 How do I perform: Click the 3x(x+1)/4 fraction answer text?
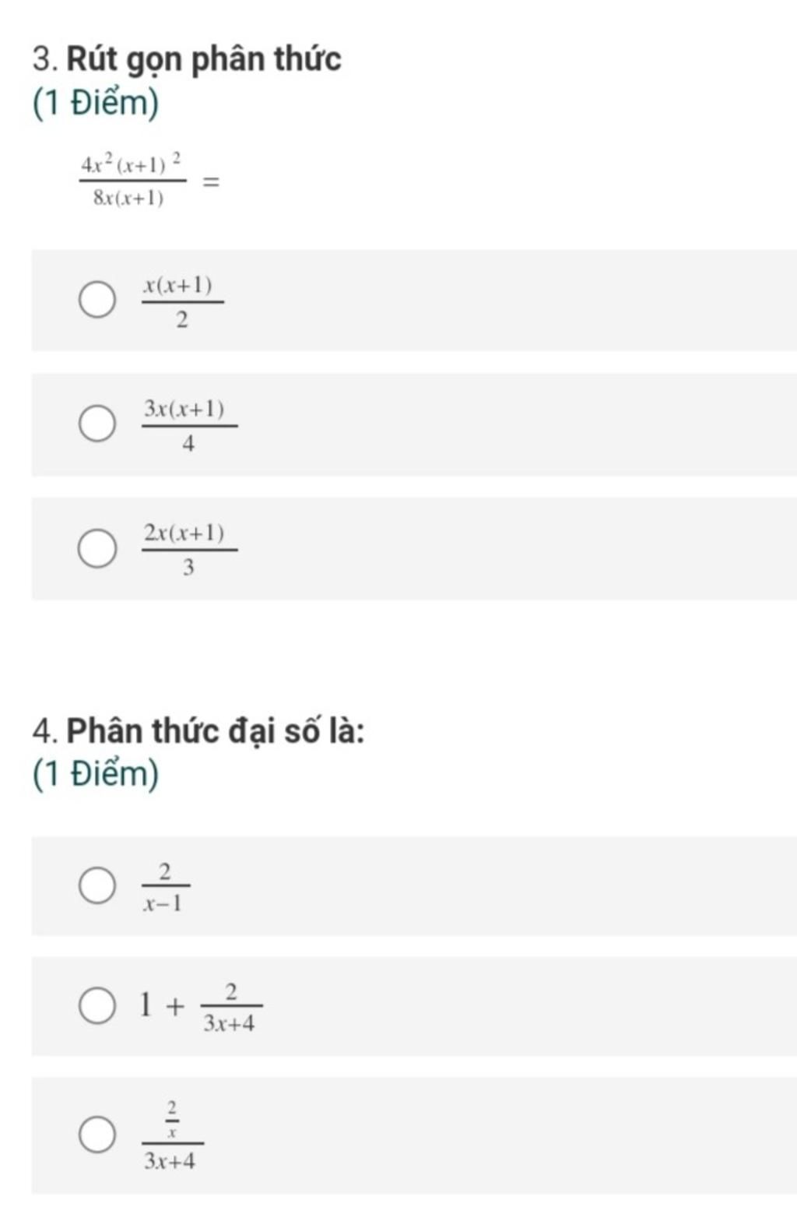pos(189,425)
